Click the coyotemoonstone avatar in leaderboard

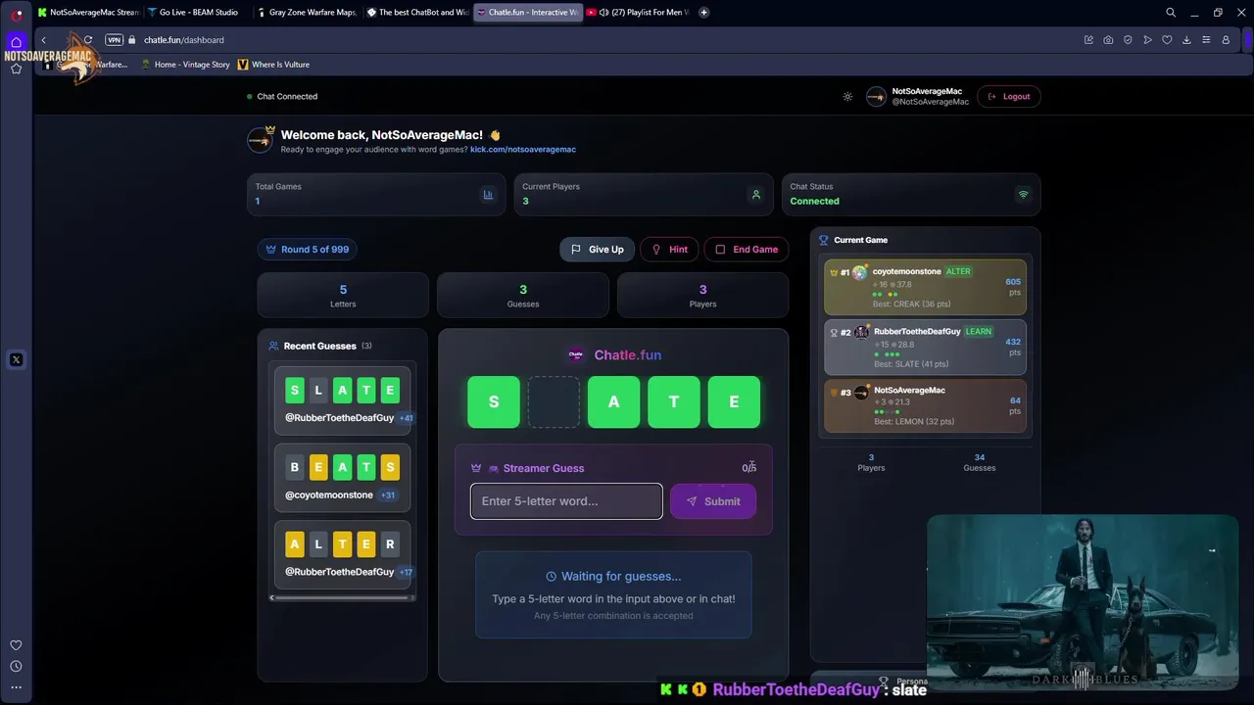(x=859, y=272)
